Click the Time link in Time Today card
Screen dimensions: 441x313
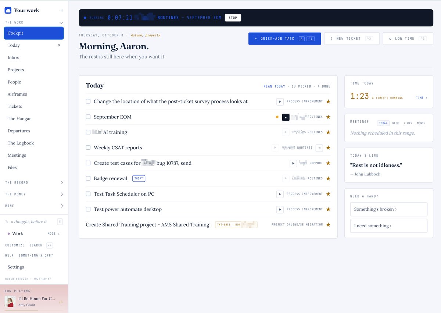(x=422, y=98)
